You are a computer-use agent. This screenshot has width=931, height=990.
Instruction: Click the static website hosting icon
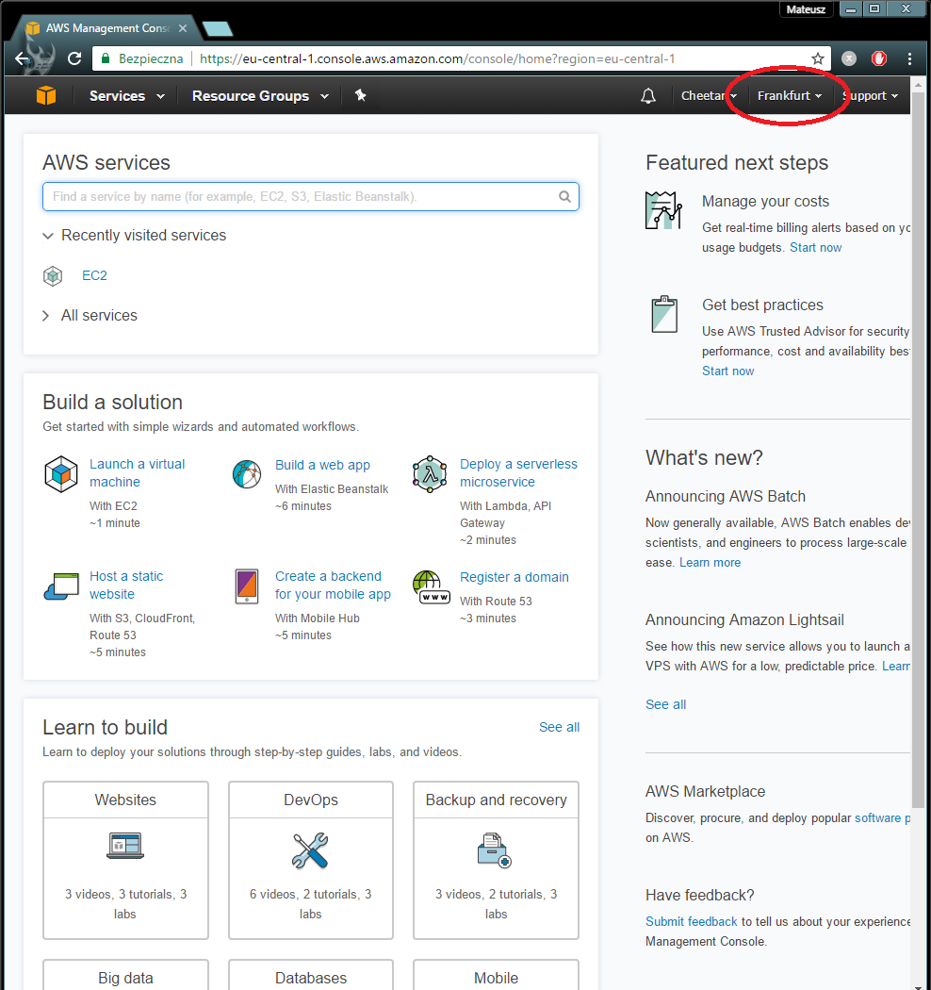click(x=61, y=586)
